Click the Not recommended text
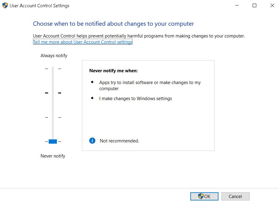Viewport: 279px width, 205px height. coord(120,141)
